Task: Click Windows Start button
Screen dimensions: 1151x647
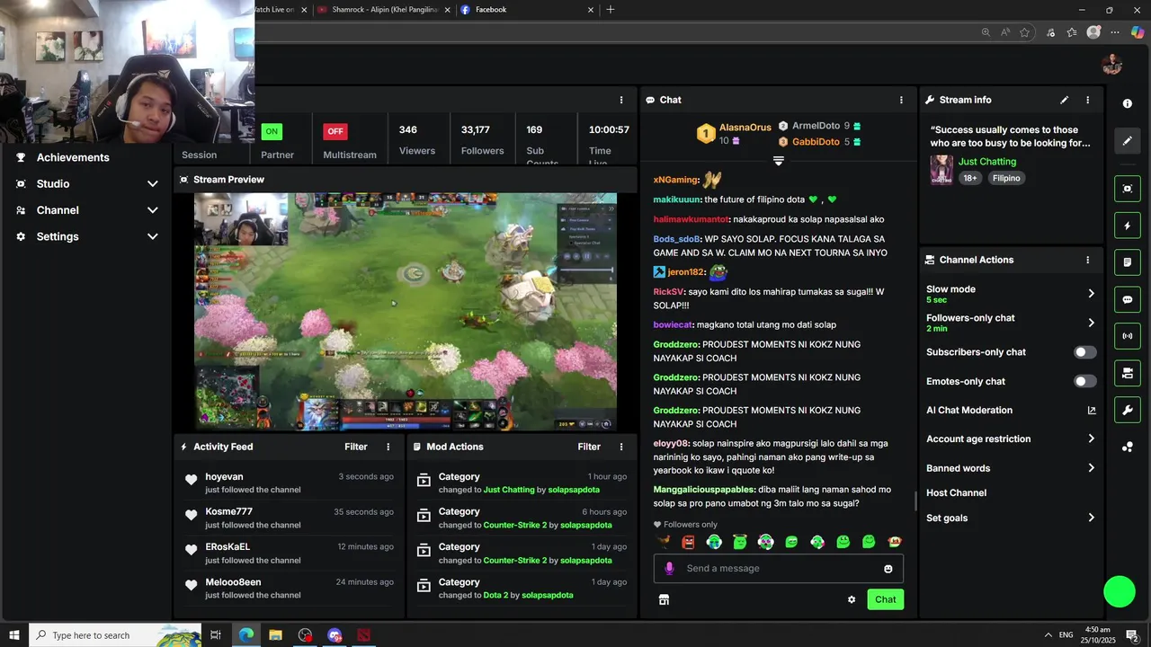Action: pyautogui.click(x=13, y=635)
